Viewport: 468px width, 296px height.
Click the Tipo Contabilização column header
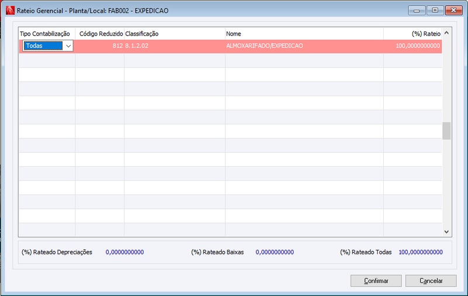[x=47, y=34]
